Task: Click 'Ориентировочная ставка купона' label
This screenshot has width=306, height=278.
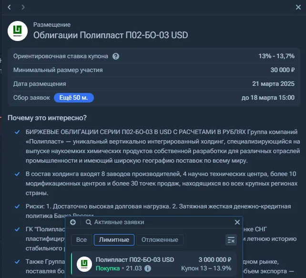Action: 61,56
